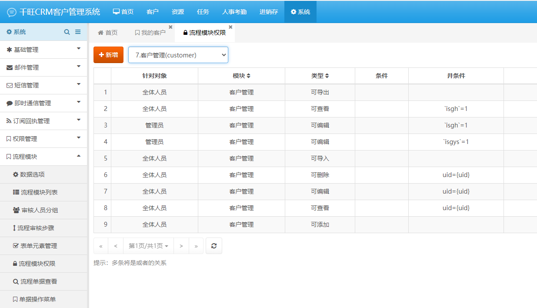The height and width of the screenshot is (308, 537).
Task: Click the refresh button below the table
Action: pyautogui.click(x=214, y=246)
